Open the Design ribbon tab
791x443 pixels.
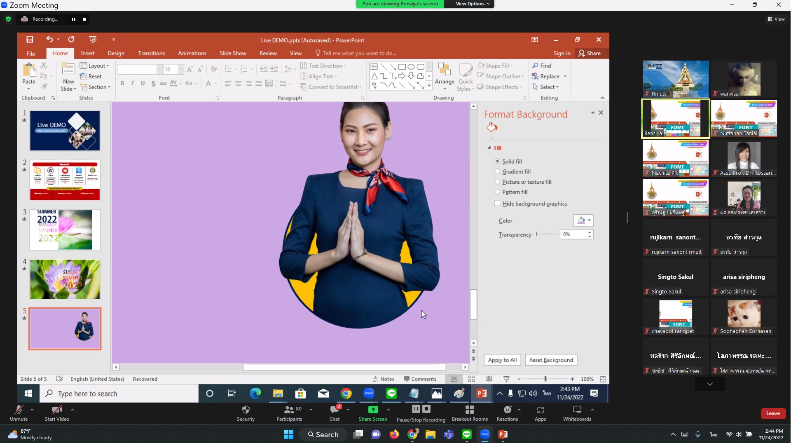coord(116,53)
